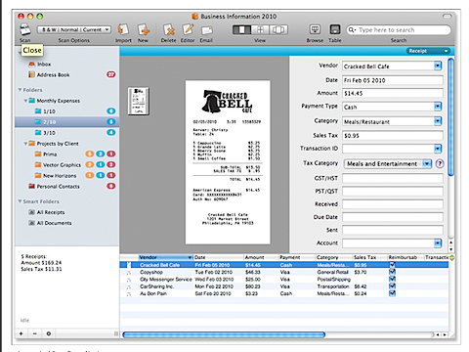
Task: Collapse the Monthly Expenses folder
Action: tap(25, 101)
